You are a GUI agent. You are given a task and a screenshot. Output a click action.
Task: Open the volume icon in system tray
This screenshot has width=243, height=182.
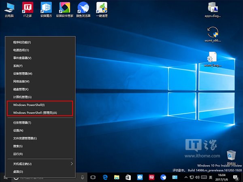(x=197, y=177)
